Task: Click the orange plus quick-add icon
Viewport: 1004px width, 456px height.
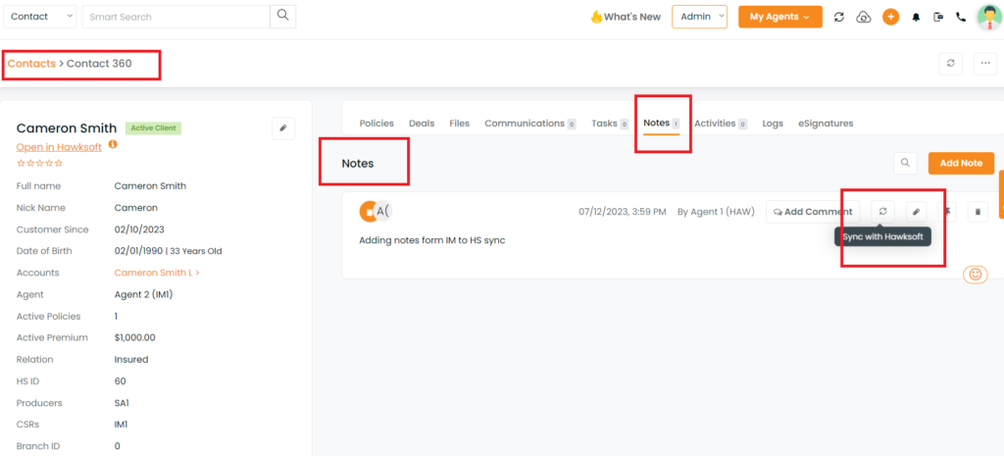Action: (890, 17)
